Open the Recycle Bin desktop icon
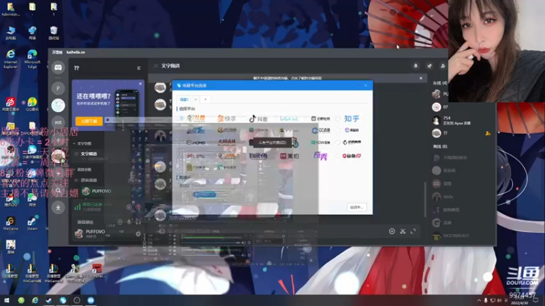 tap(54, 33)
